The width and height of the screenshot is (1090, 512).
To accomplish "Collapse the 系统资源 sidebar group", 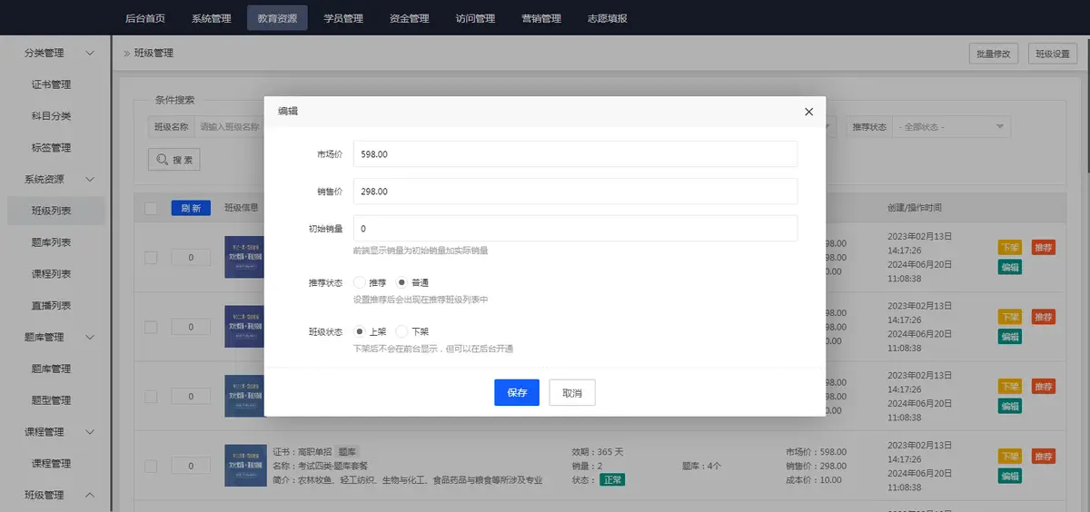I will coord(89,180).
